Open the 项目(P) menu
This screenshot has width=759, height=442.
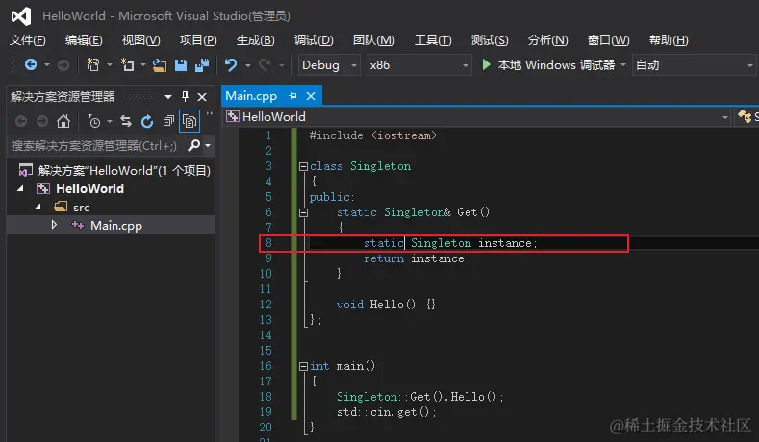[x=198, y=40]
